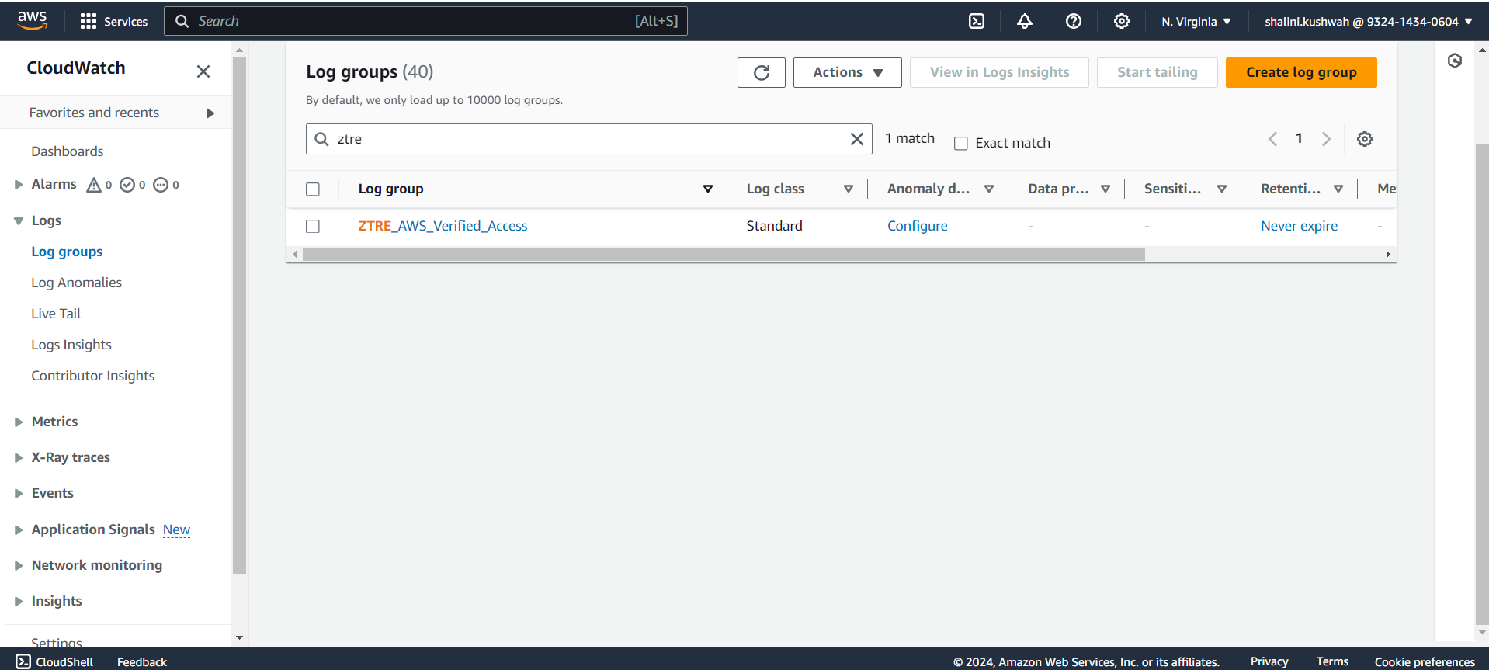
Task: Open the Services grid menu
Action: pyautogui.click(x=113, y=21)
